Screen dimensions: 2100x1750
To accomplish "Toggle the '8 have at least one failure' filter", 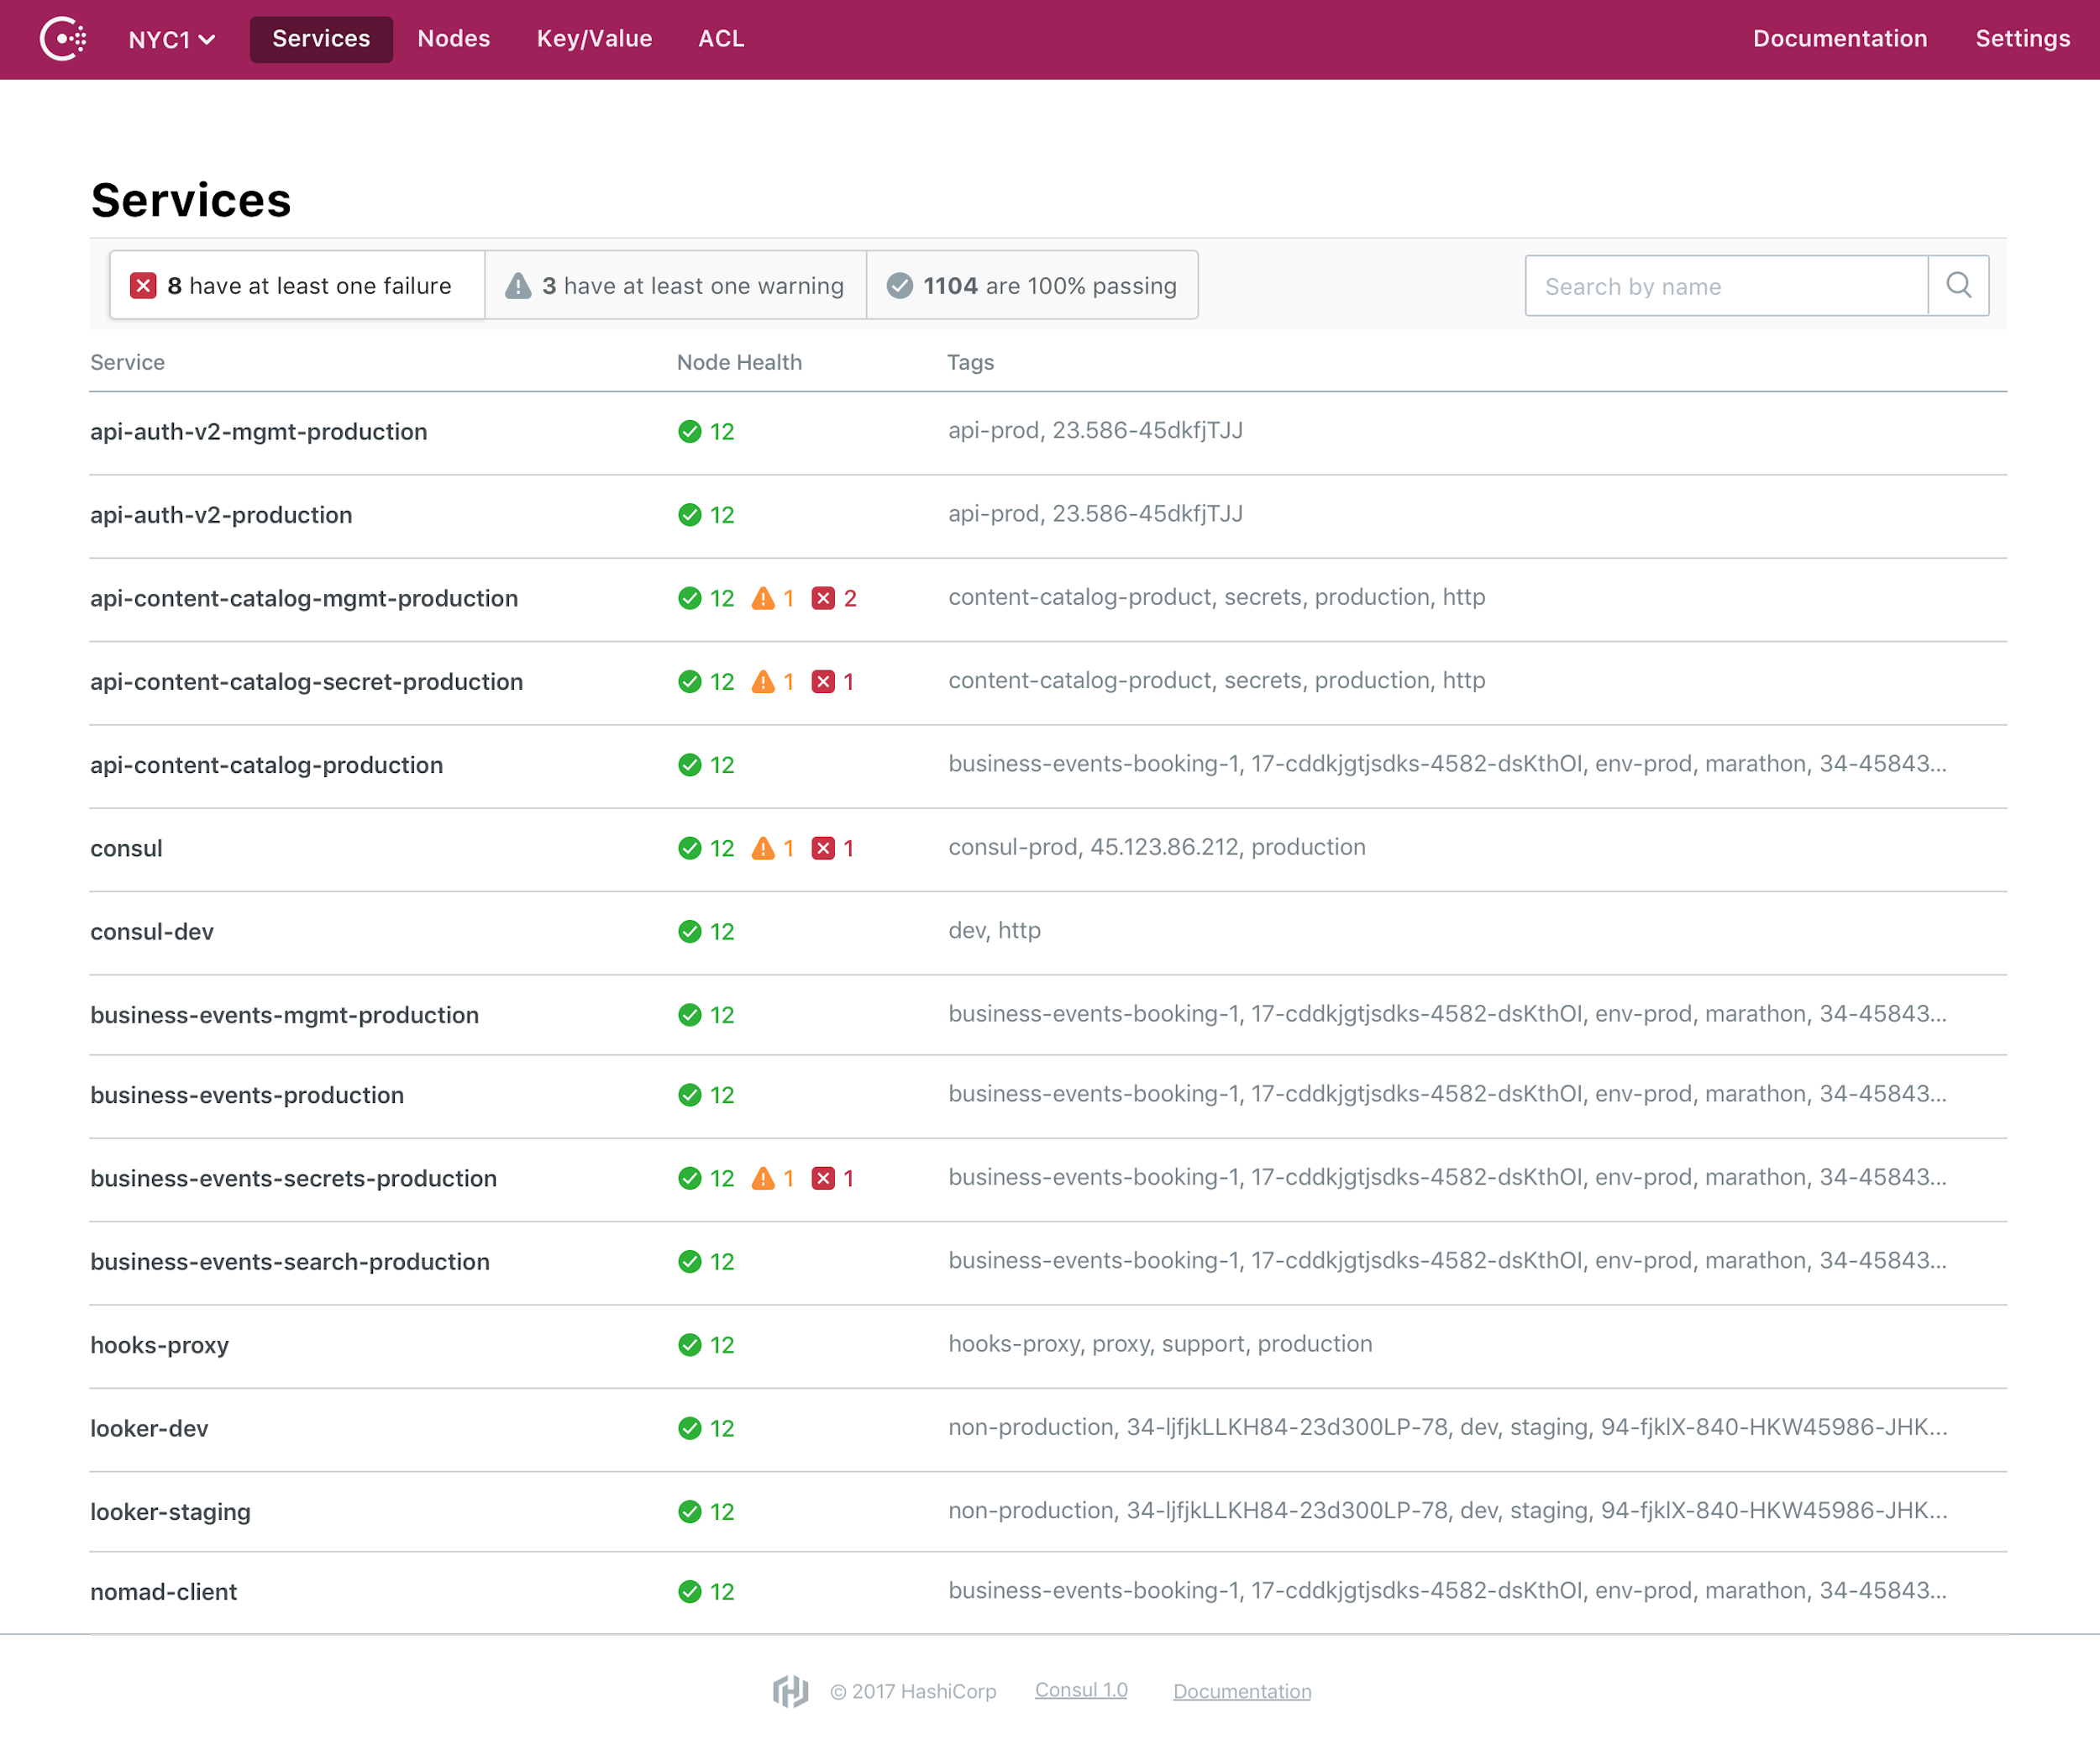I will point(296,285).
